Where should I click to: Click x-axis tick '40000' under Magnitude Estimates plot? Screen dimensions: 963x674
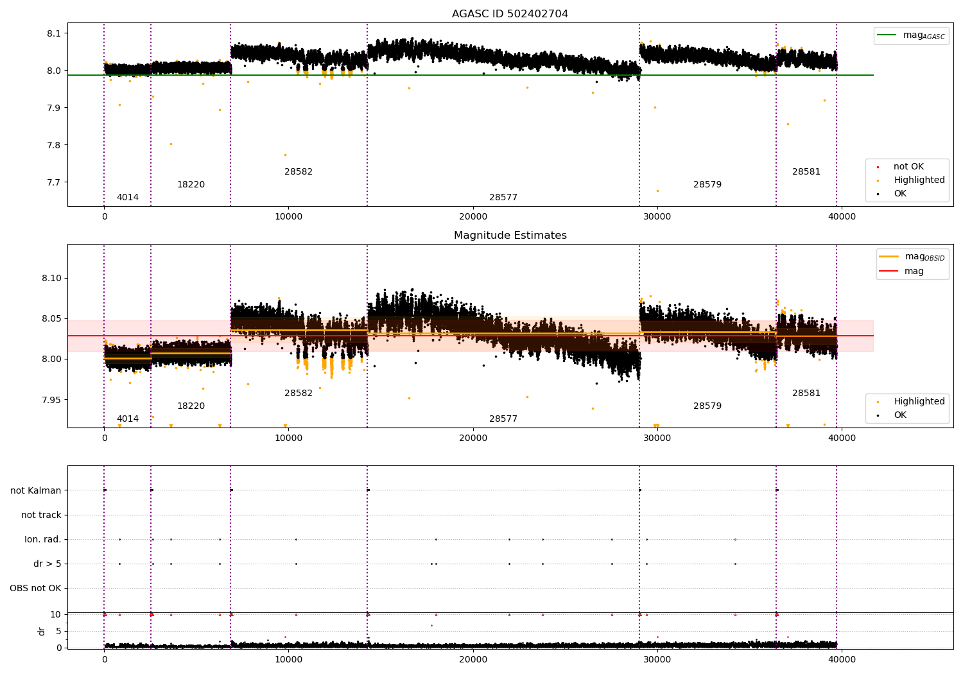coord(842,438)
